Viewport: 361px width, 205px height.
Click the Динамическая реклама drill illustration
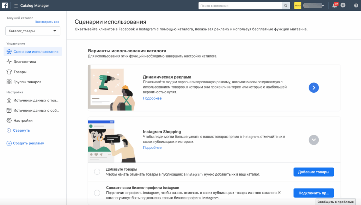(x=112, y=88)
